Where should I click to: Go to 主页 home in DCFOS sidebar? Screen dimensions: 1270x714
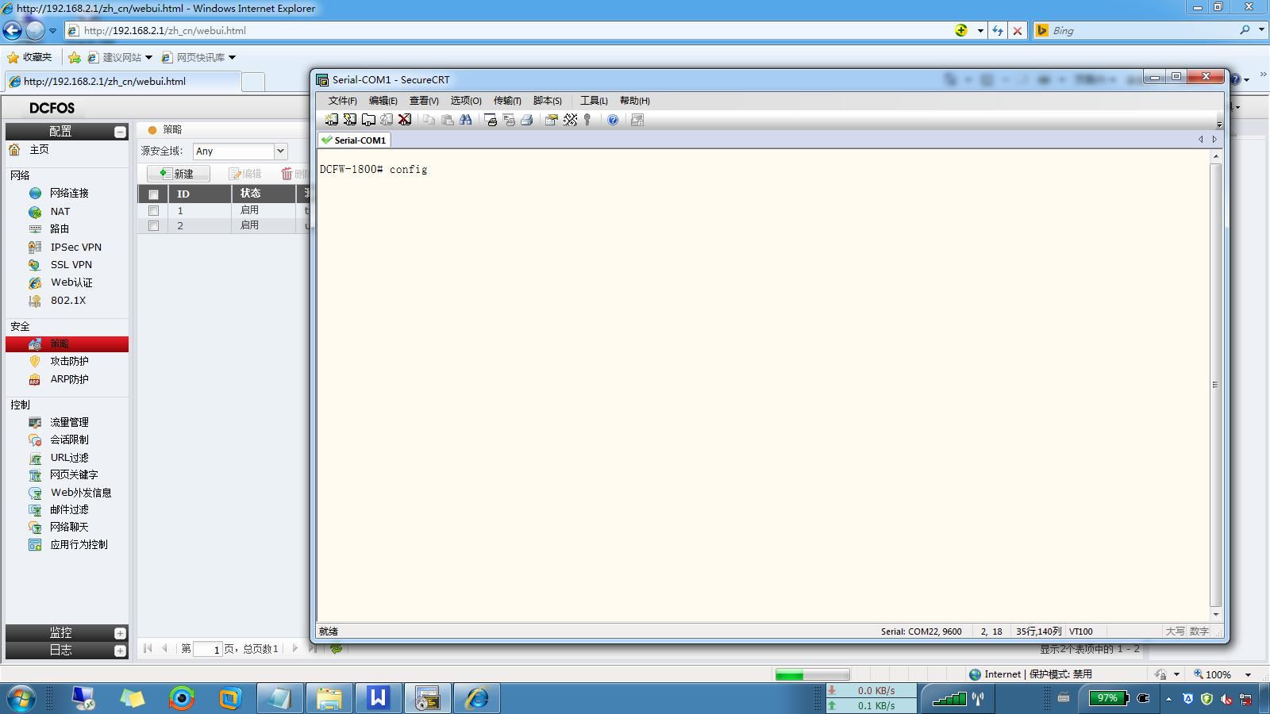(x=39, y=149)
